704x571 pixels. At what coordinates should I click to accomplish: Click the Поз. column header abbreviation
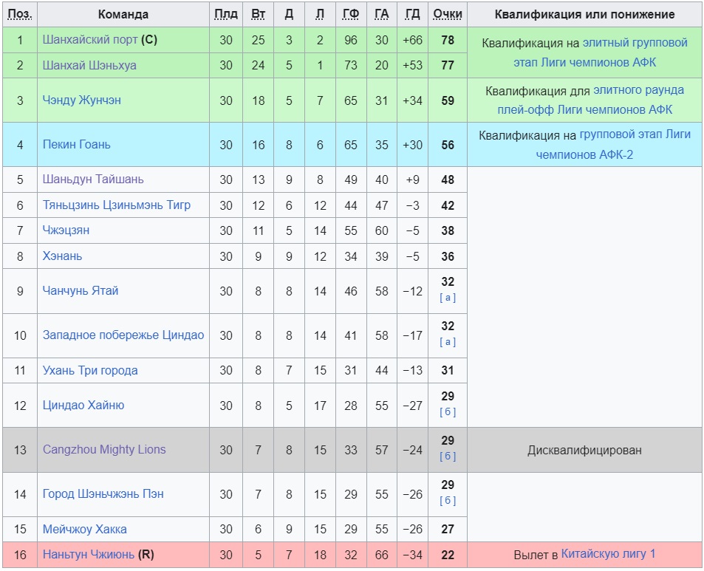[20, 15]
